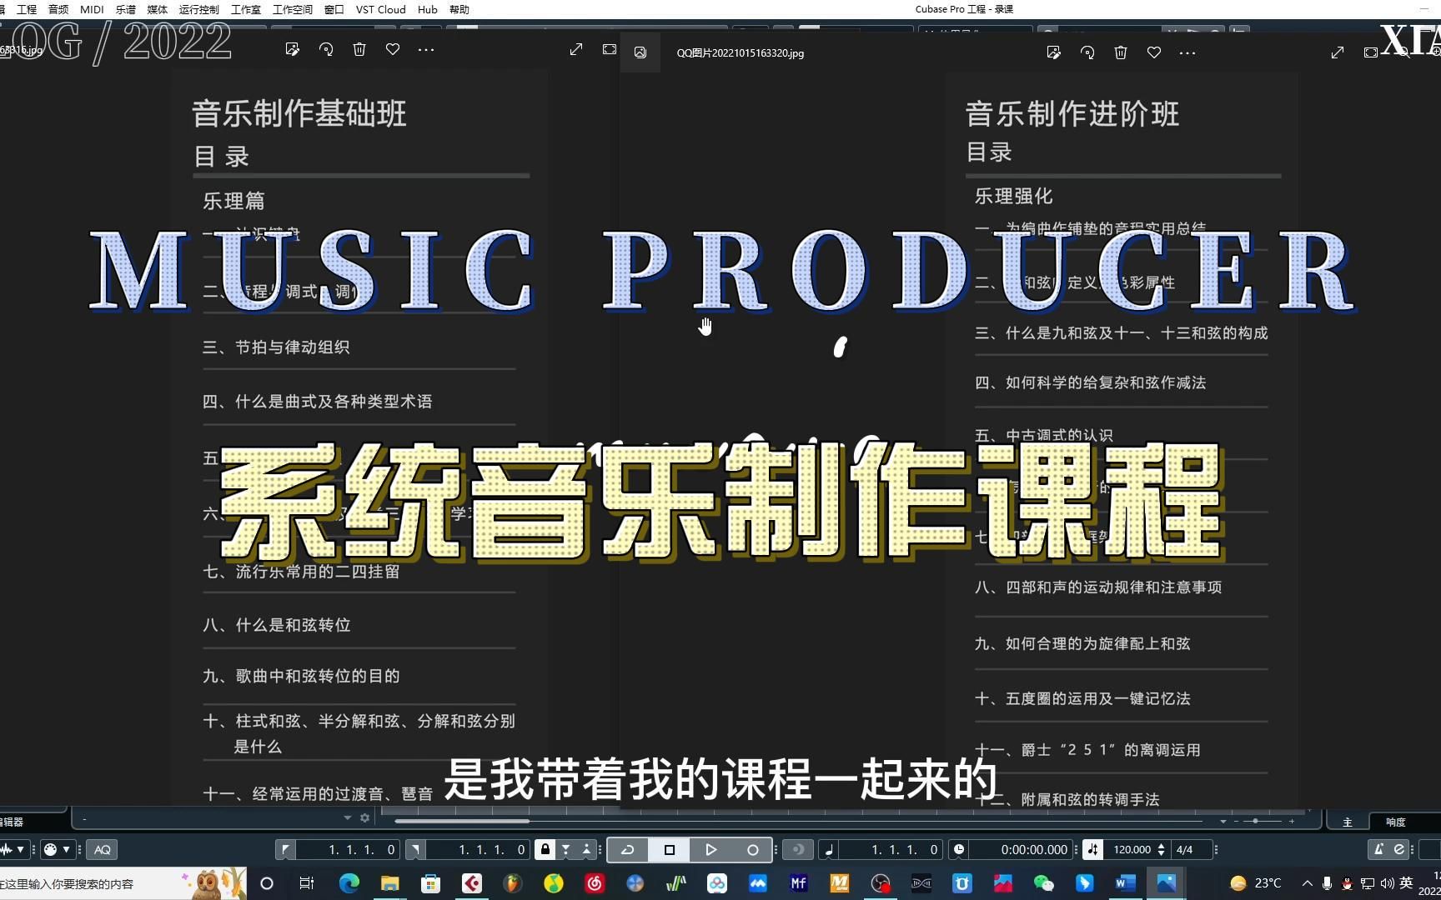Open more options in right photo viewer
The height and width of the screenshot is (900, 1441).
pos(1187,52)
